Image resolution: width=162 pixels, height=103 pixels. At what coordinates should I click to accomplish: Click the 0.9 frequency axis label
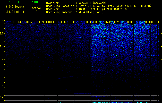click(2, 59)
